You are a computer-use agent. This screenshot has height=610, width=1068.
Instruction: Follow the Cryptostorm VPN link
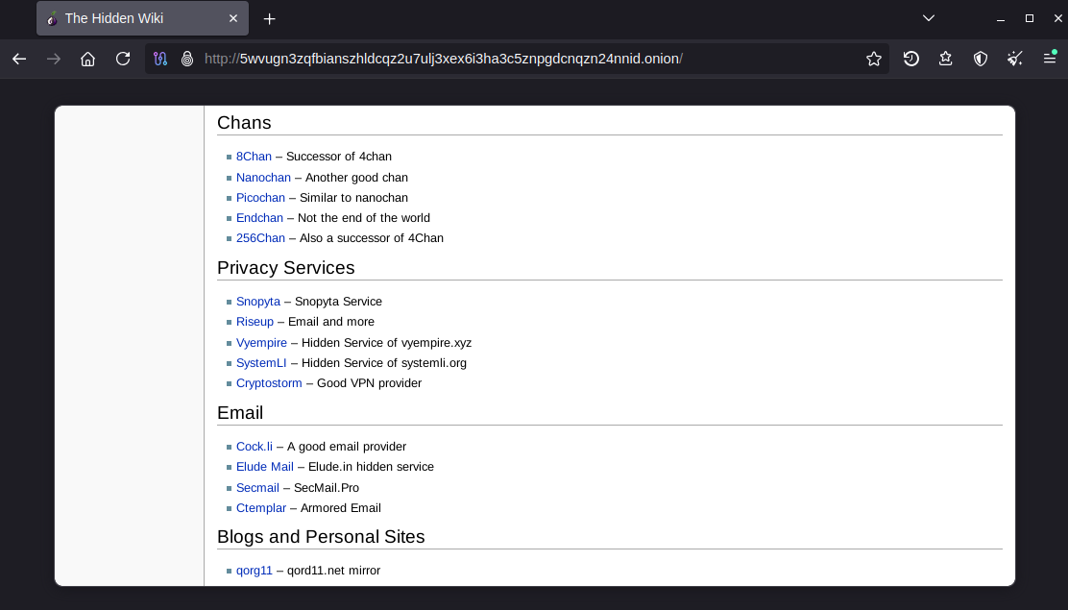point(269,382)
